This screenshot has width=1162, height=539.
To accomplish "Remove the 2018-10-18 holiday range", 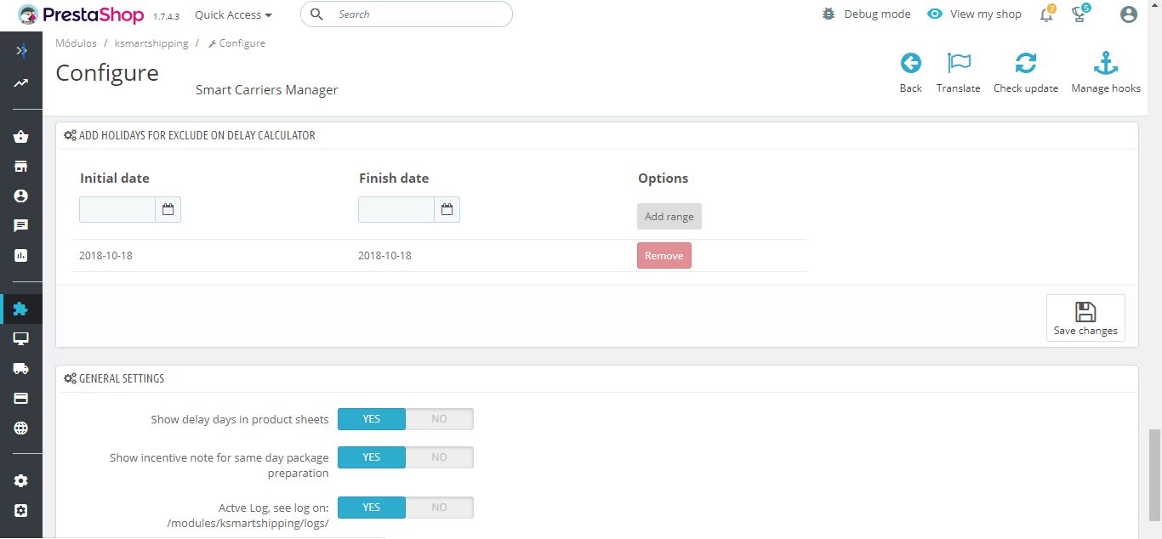I will (664, 255).
